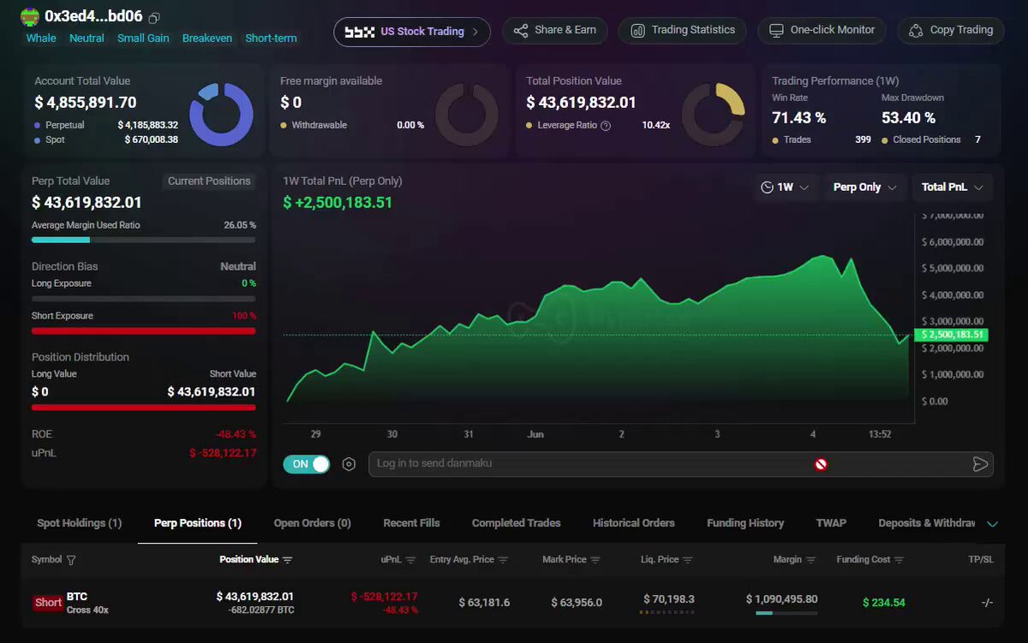Click the 0x3ed4...bd06 wallet address
This screenshot has width=1028, height=643.
(93, 17)
